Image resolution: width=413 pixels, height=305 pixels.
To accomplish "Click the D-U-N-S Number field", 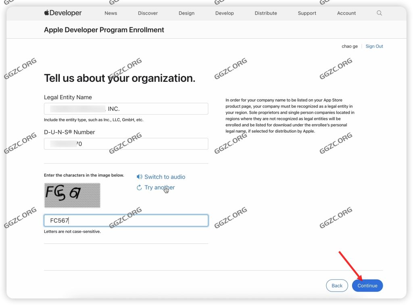I will coord(126,143).
